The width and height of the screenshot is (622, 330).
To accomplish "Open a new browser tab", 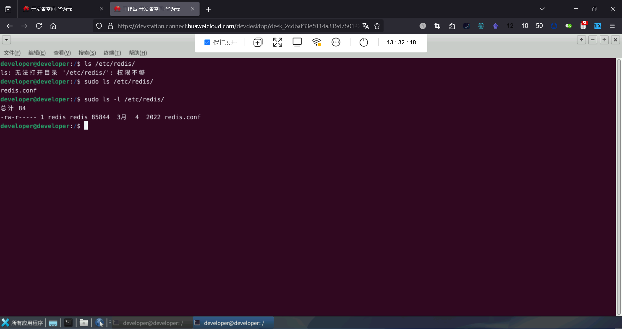I will pyautogui.click(x=209, y=9).
